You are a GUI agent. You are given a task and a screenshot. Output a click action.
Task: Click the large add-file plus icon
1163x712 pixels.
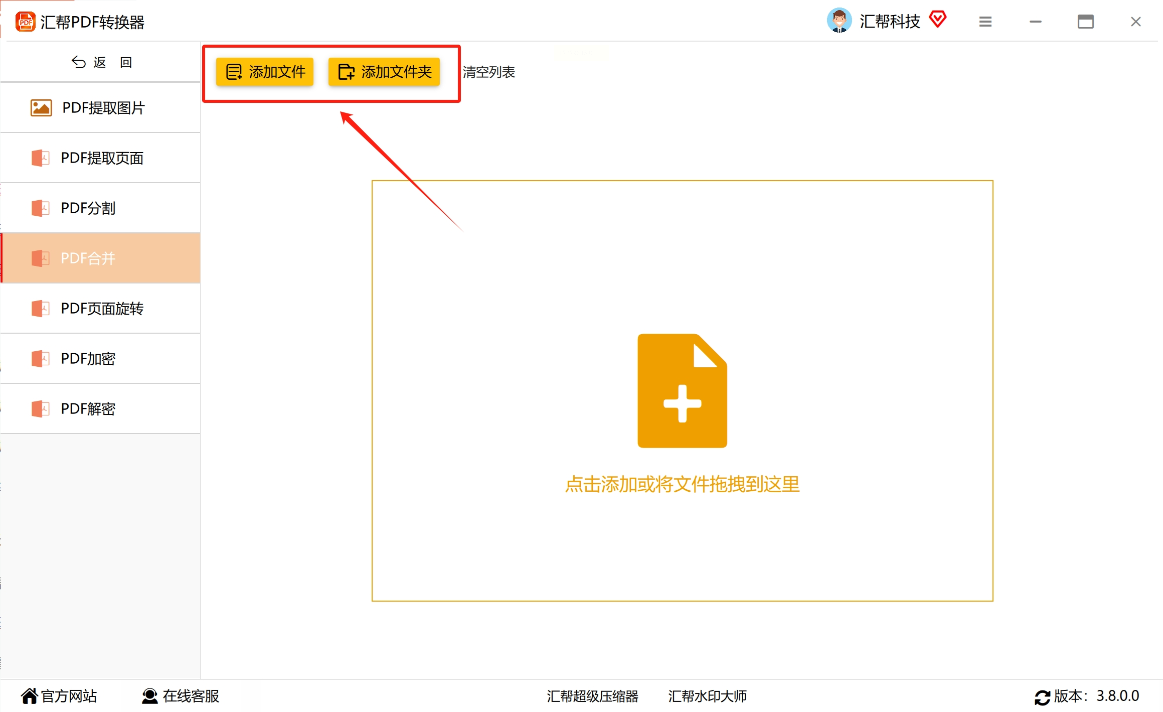point(682,391)
